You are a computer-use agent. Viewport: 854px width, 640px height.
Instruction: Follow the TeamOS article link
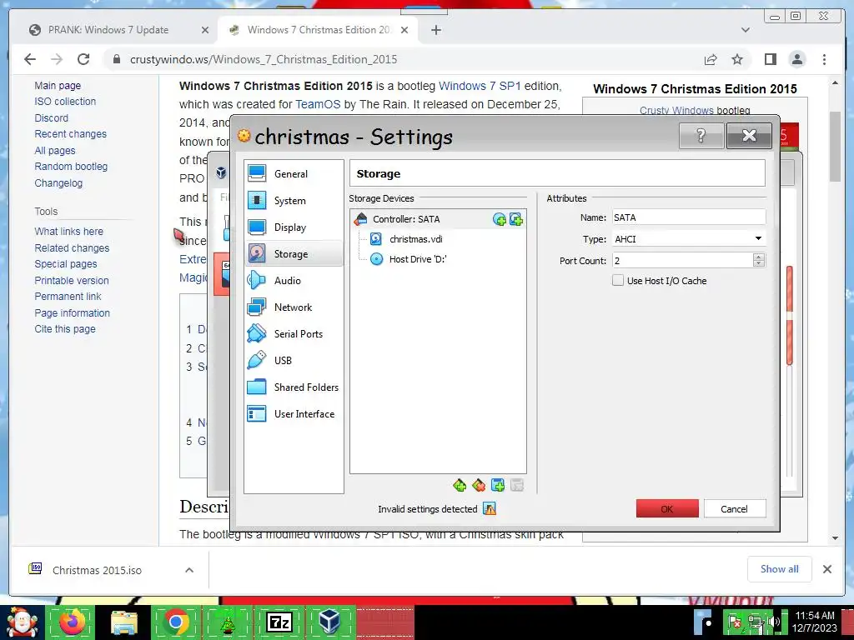coord(318,104)
